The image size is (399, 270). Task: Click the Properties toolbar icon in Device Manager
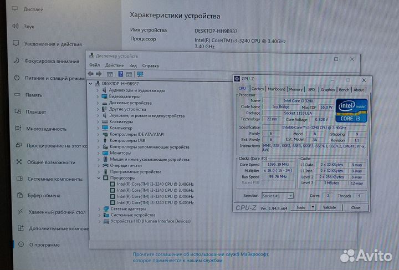pyautogui.click(x=110, y=74)
